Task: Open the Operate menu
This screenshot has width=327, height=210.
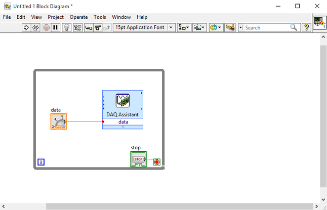Action: pos(78,17)
